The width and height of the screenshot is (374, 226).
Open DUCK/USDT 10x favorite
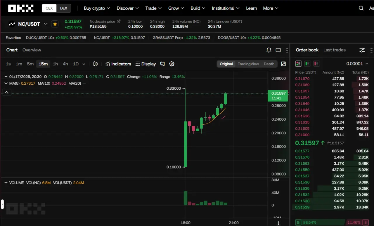point(56,38)
